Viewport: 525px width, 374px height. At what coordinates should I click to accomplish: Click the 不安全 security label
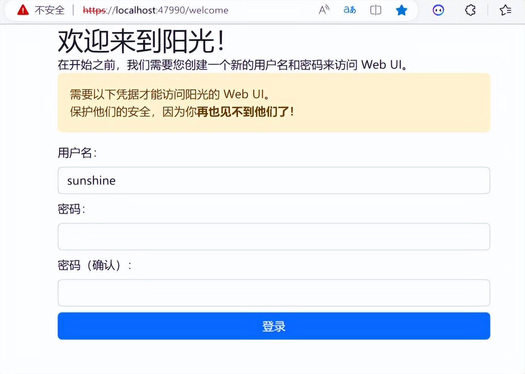click(x=50, y=10)
